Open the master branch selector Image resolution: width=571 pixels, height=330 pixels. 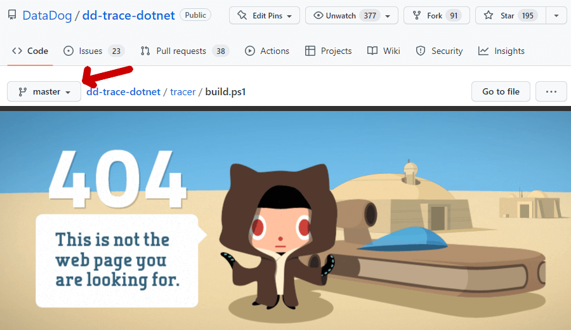[44, 91]
